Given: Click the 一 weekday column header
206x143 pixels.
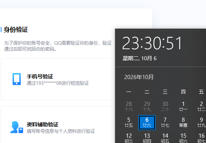Looking at the screenshot, I should [129, 92].
